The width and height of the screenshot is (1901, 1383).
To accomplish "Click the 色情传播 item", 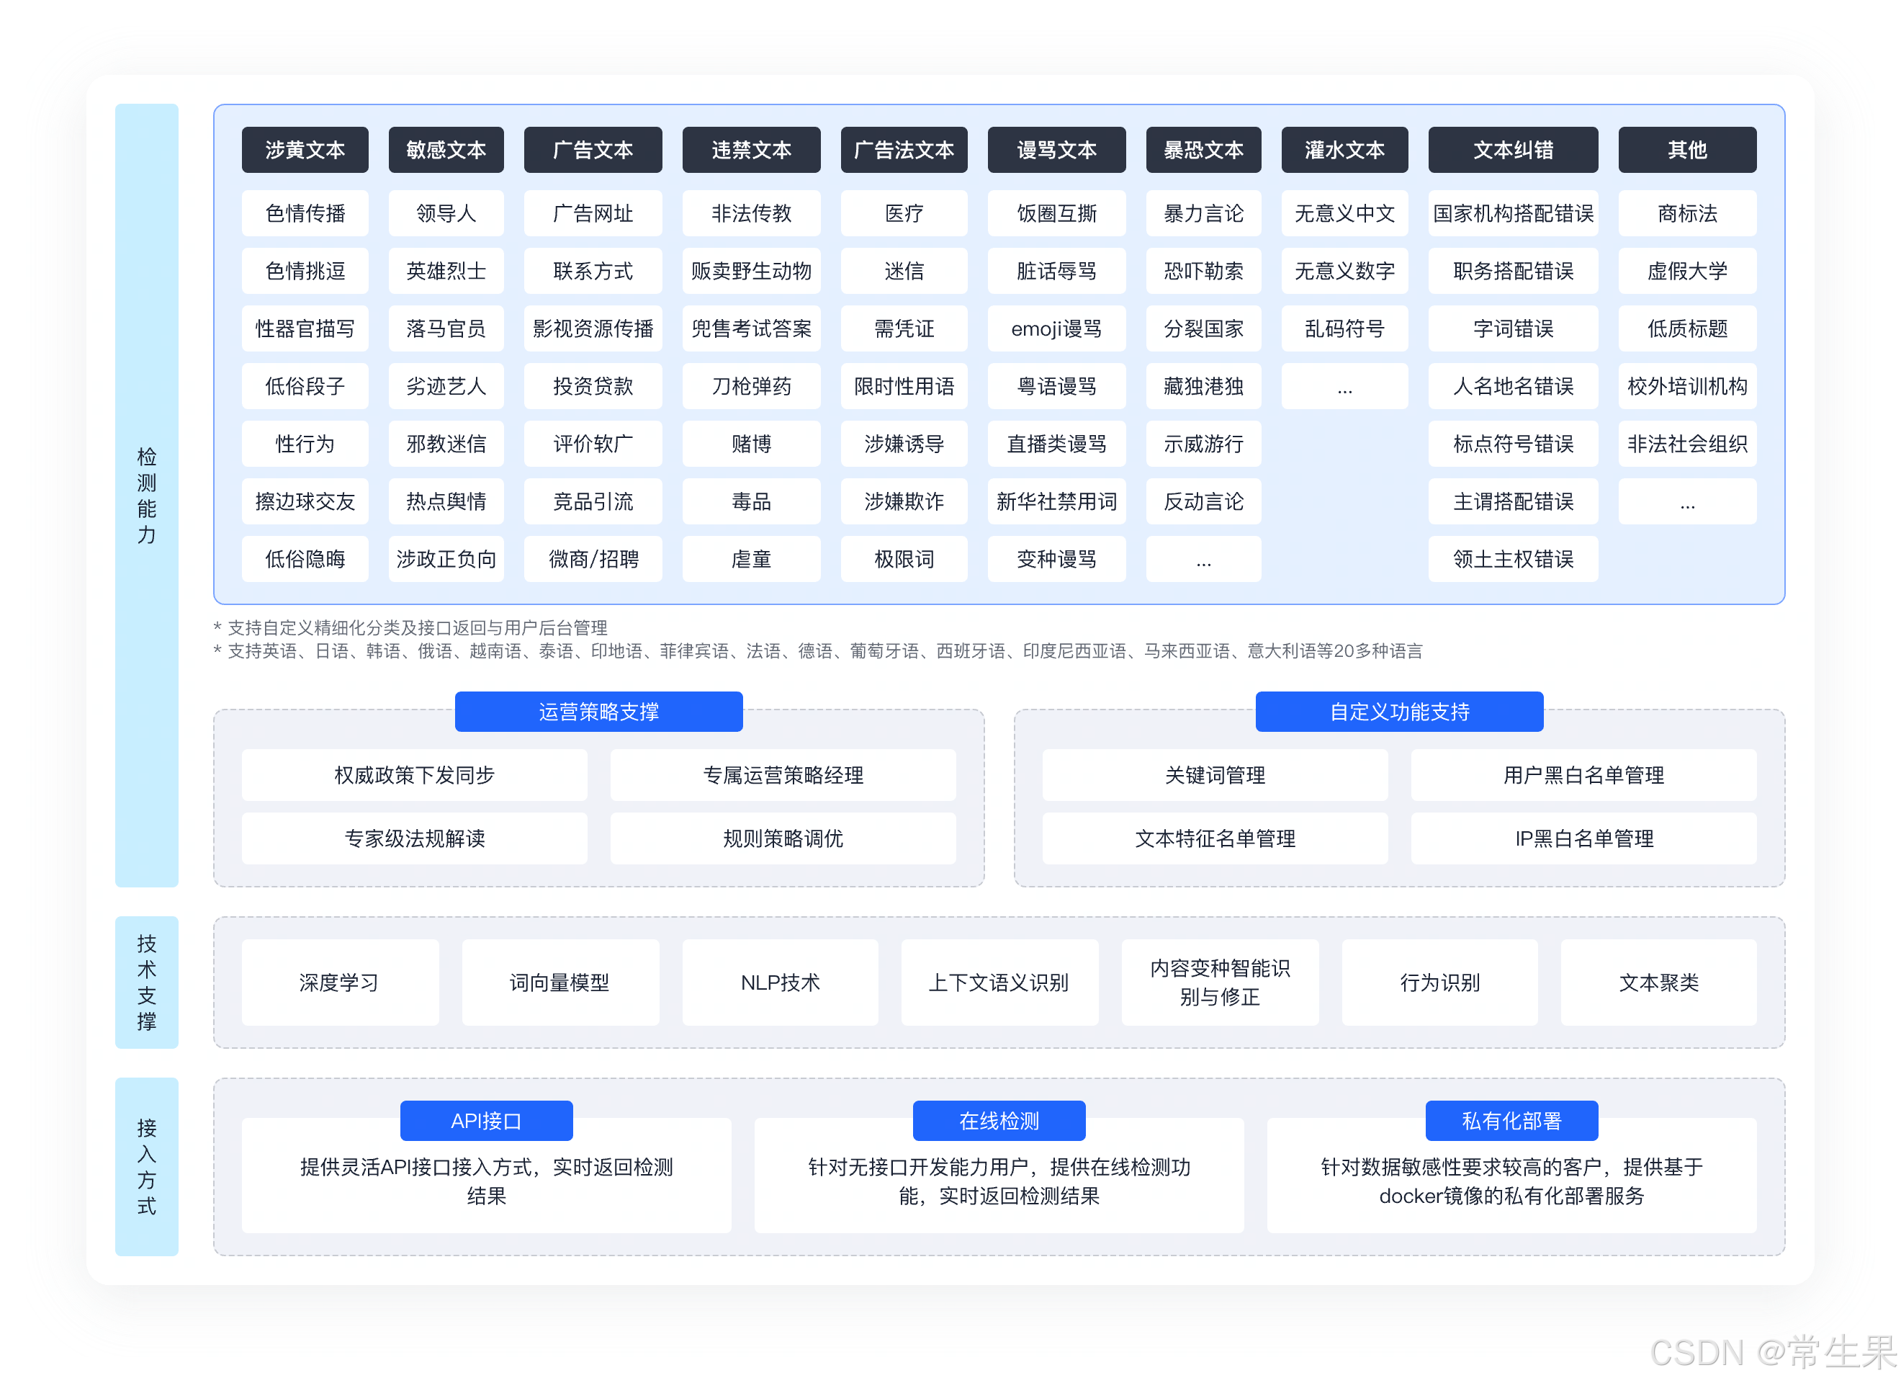I will coord(305,213).
